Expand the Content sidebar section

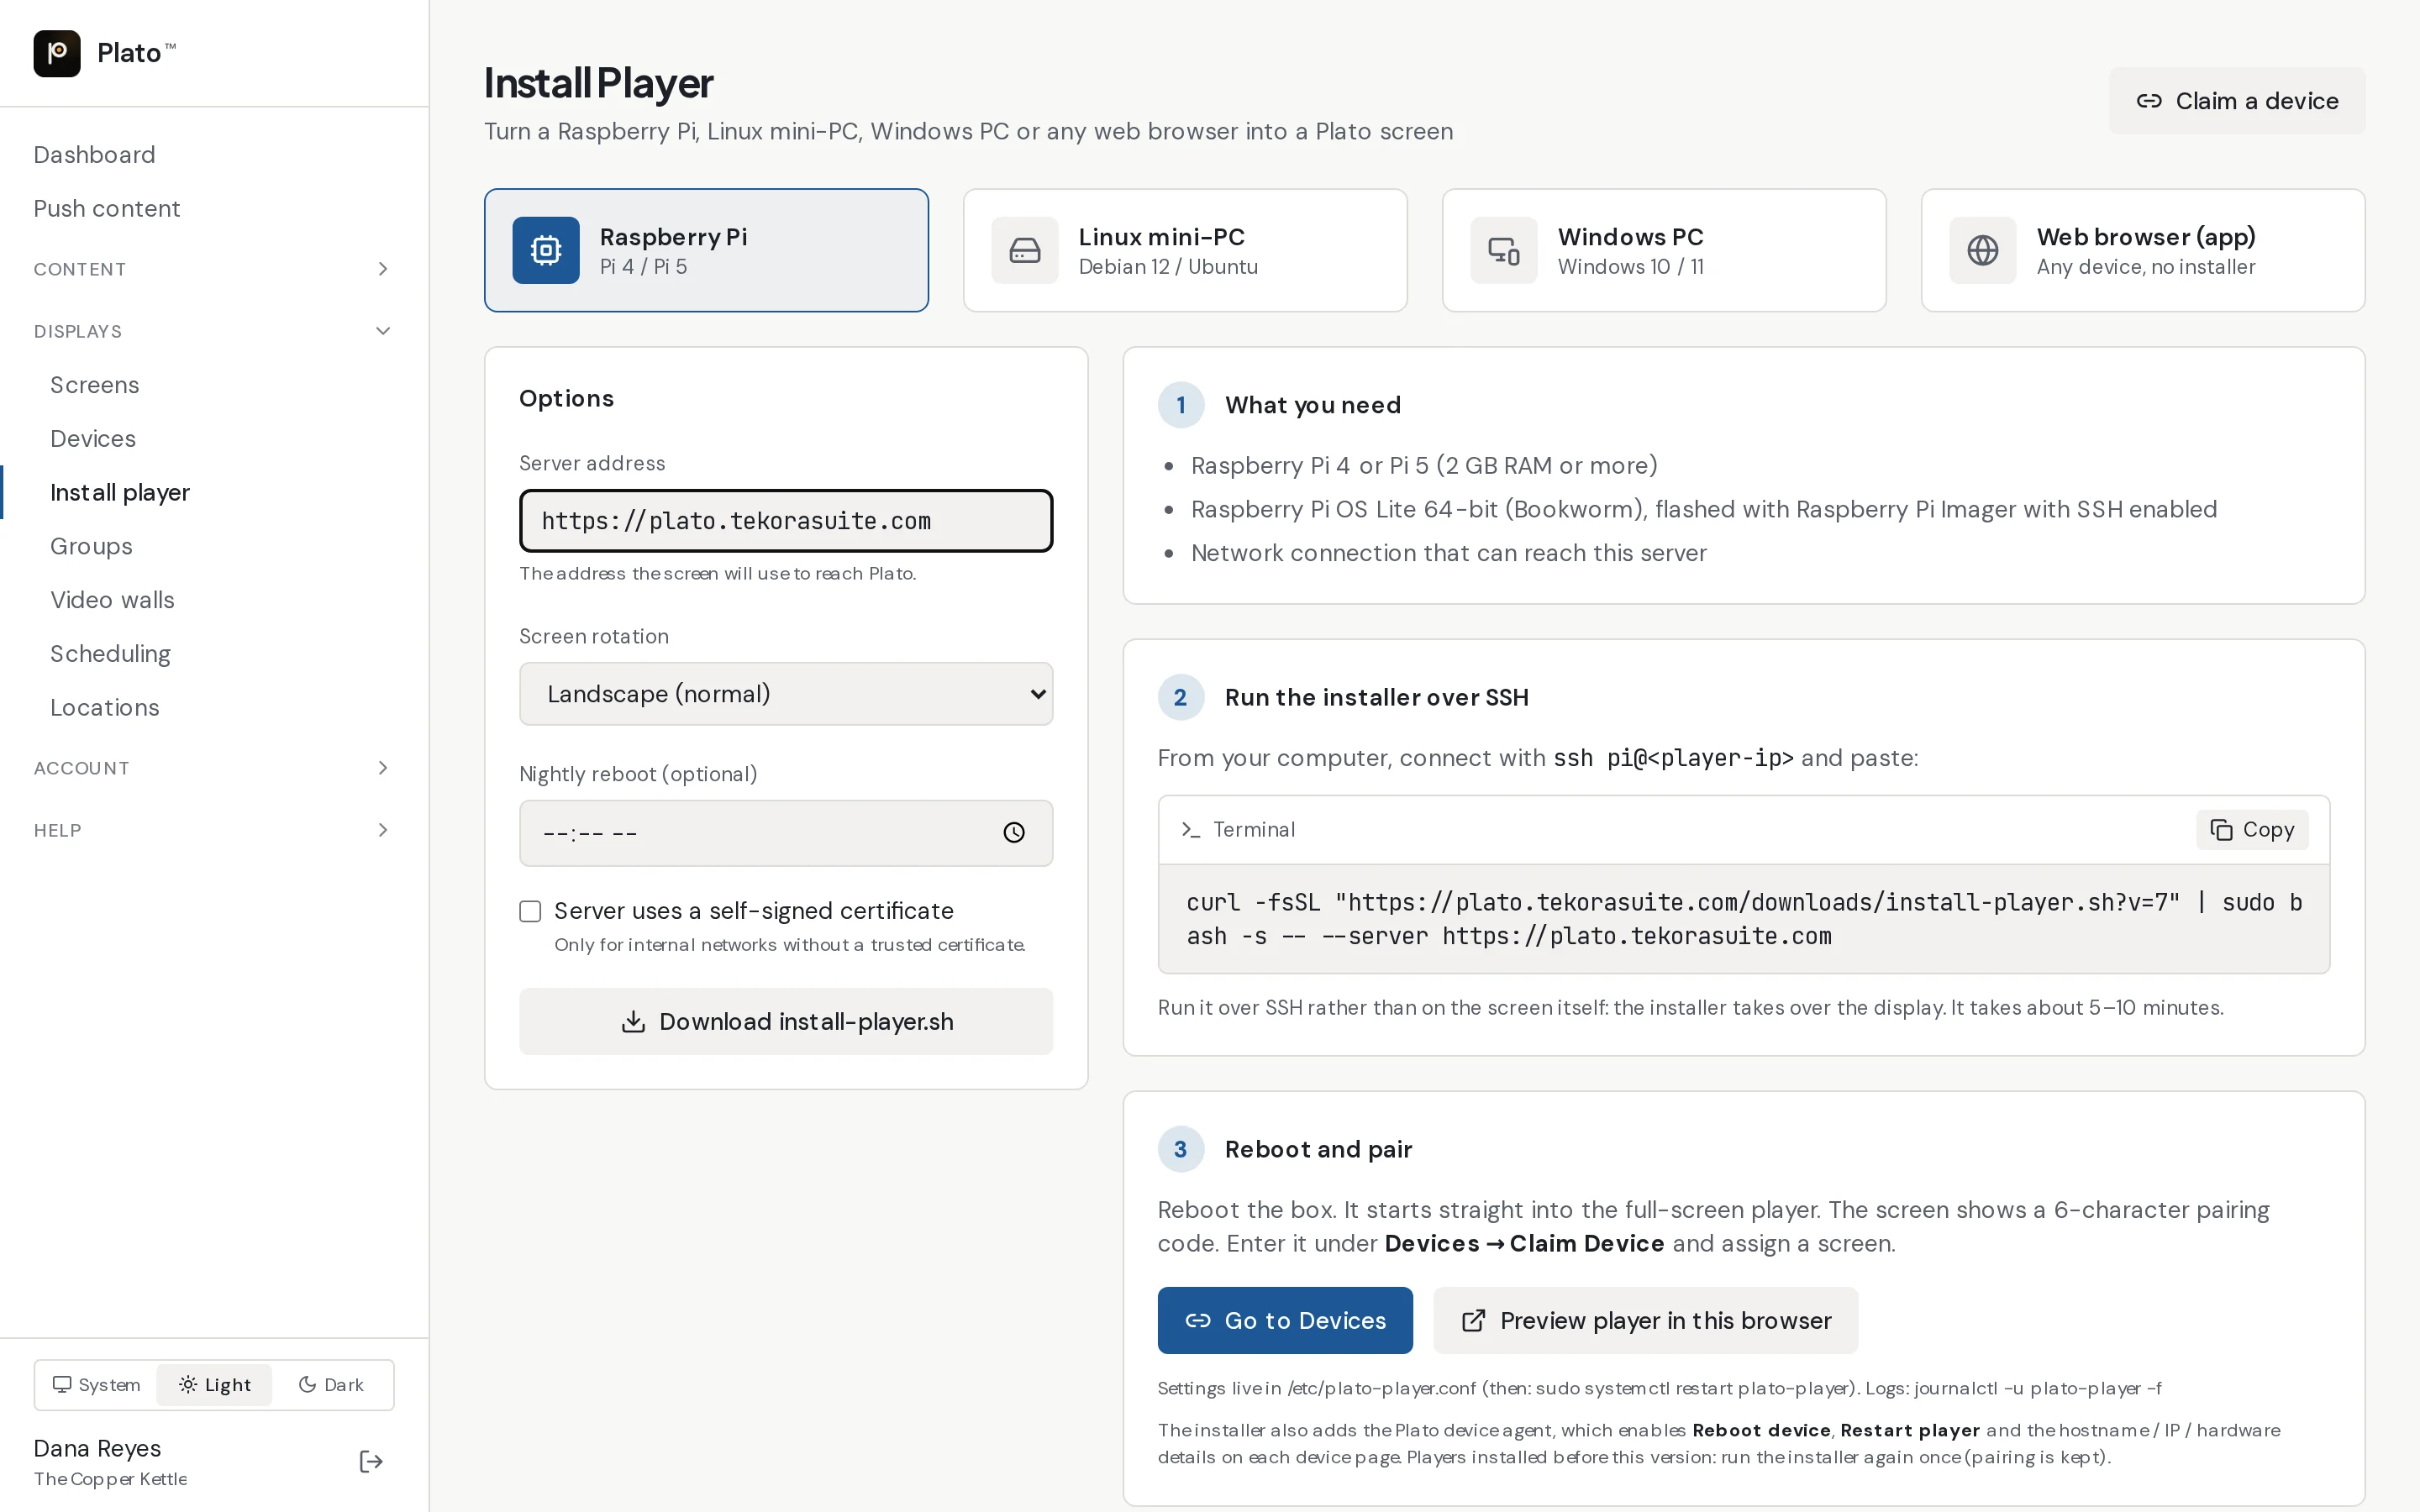click(212, 269)
